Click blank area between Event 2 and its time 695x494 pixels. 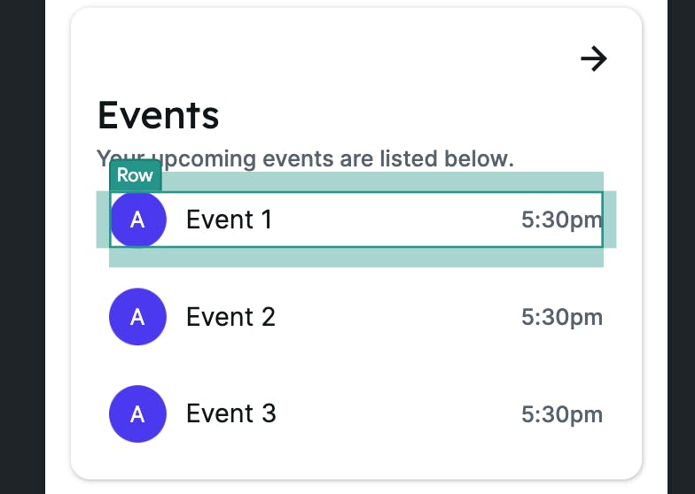pyautogui.click(x=399, y=317)
